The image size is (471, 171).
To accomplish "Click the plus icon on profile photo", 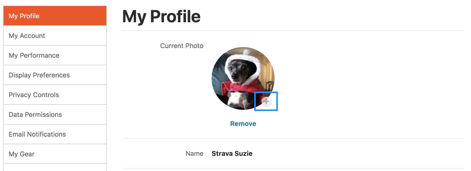I will pos(266,101).
